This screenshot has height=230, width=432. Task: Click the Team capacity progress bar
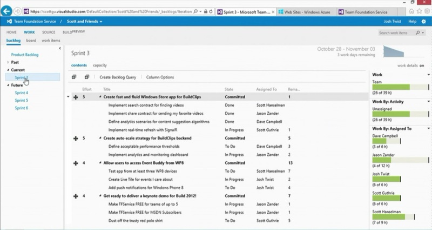[x=401, y=87]
